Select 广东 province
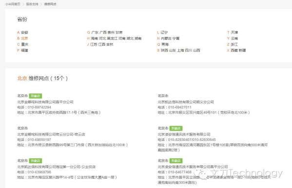292x188 pixels. [x=95, y=33]
